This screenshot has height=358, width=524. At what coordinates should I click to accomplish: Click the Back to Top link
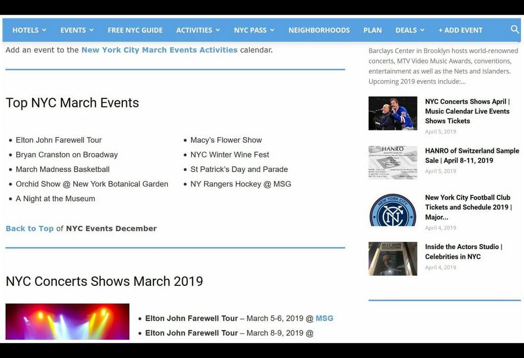(x=29, y=229)
